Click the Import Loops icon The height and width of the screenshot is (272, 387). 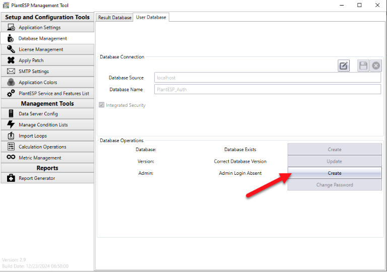click(x=11, y=135)
